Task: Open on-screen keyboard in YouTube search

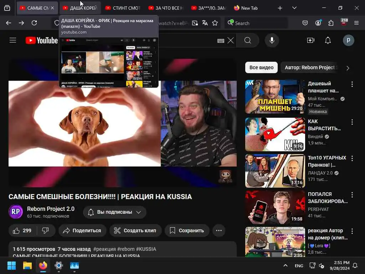Action: click(221, 41)
